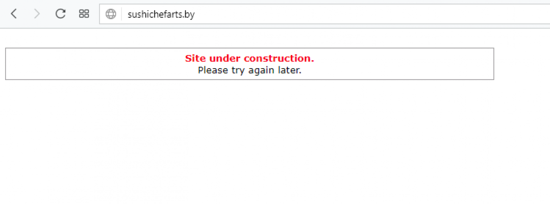Click the greyed forward navigation arrow

37,14
